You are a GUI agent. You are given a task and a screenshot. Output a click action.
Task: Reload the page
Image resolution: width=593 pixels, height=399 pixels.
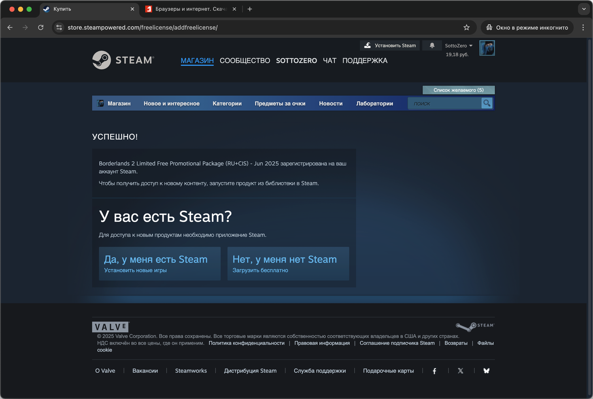coord(41,27)
